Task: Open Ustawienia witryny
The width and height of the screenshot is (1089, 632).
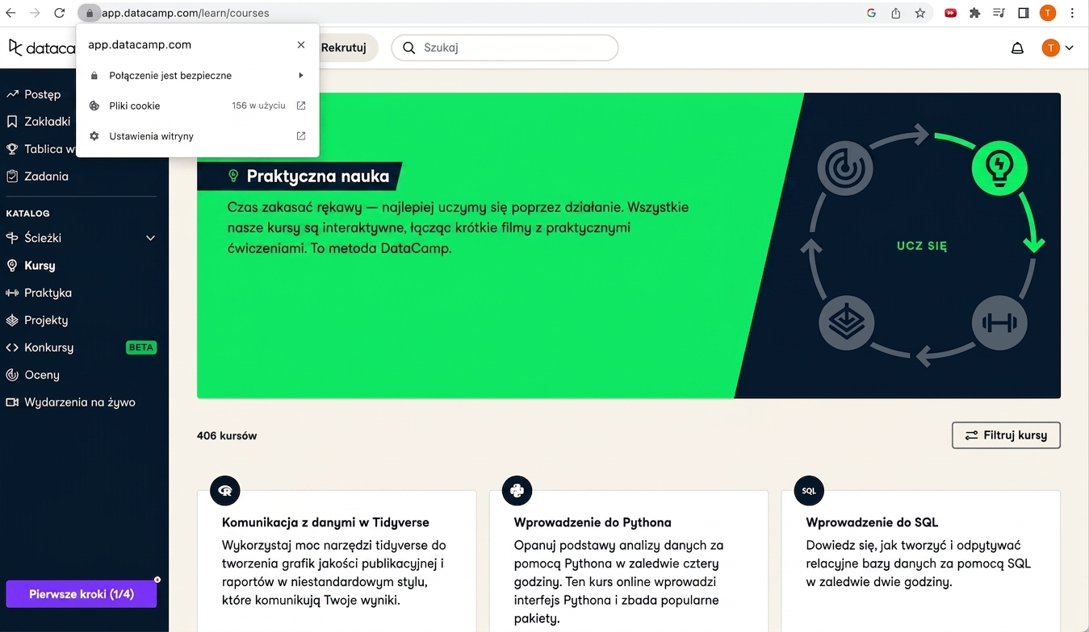Action: (198, 136)
